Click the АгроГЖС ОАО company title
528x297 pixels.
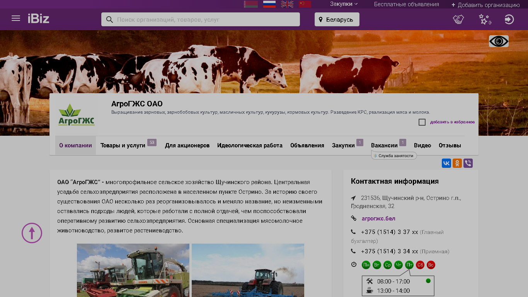(x=137, y=104)
